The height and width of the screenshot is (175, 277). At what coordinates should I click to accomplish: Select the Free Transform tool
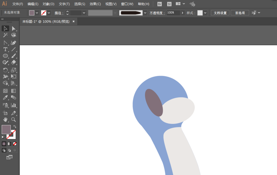(14, 76)
